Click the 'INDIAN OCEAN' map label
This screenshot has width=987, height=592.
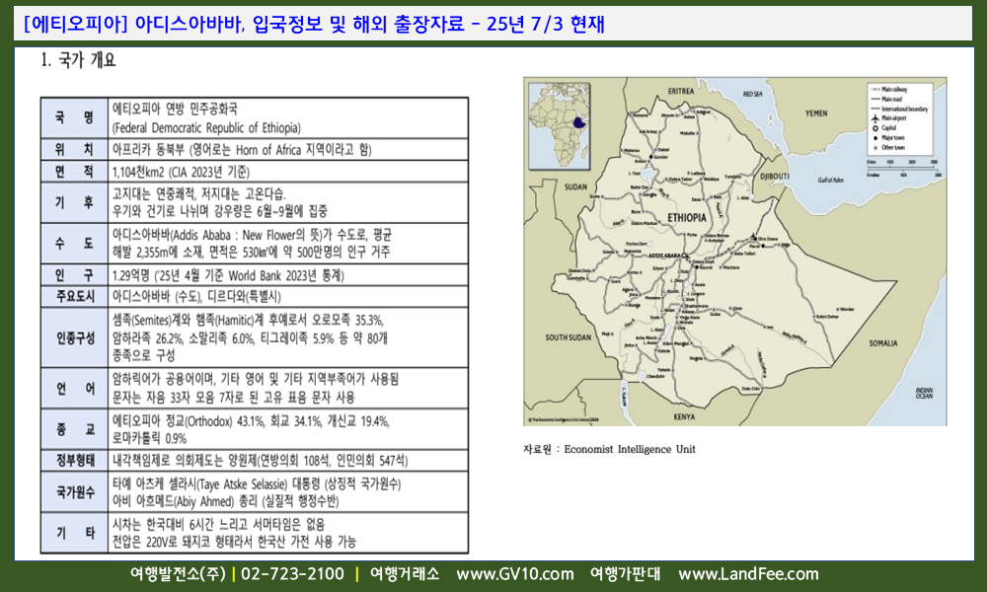924,394
